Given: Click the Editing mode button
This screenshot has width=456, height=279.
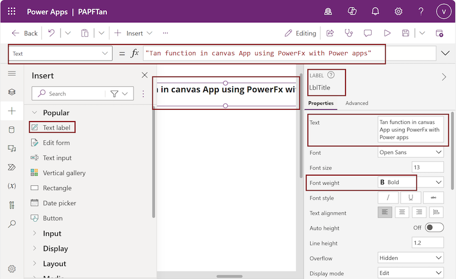Looking at the screenshot, I should click(x=300, y=33).
